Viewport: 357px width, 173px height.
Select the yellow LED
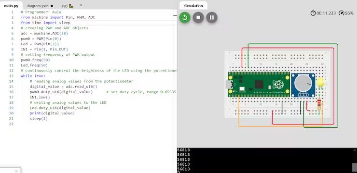(x=320, y=82)
